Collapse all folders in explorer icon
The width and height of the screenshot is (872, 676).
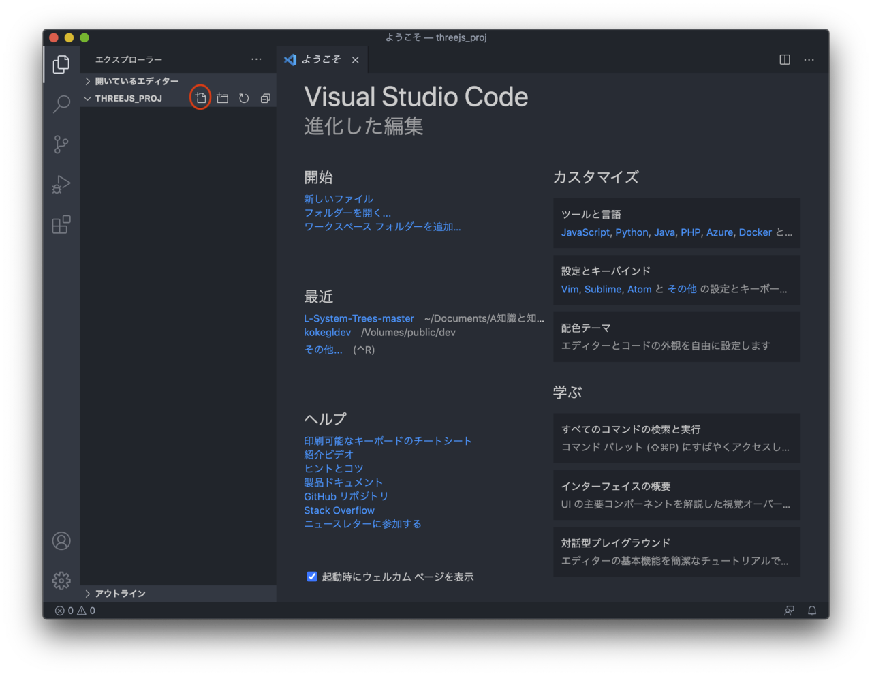pos(266,98)
